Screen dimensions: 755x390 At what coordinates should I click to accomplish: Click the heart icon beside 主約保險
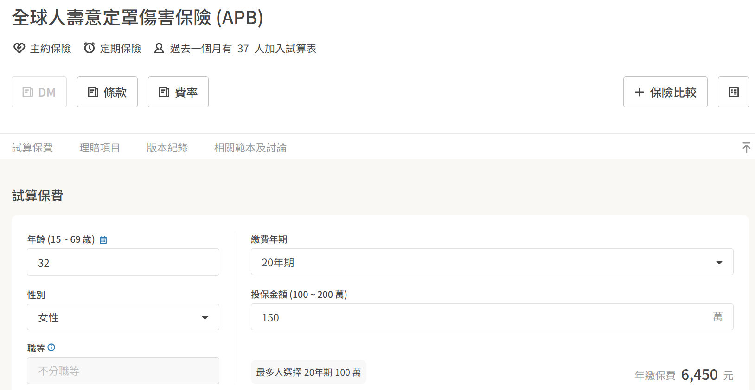pos(19,48)
